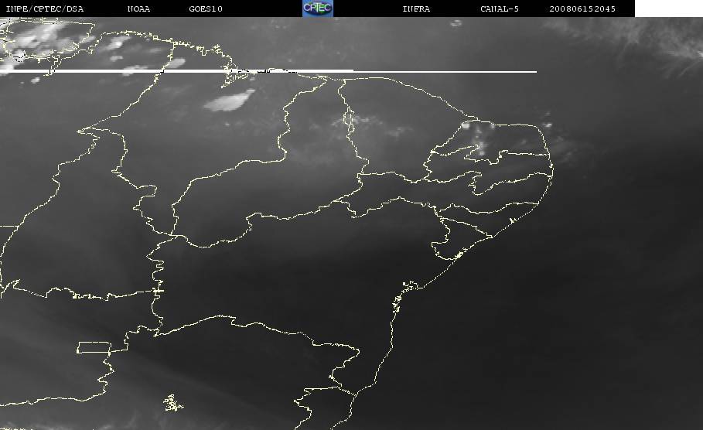The image size is (703, 430).
Task: Click the INPE/CPTEC/DSA header text
Action: (44, 9)
